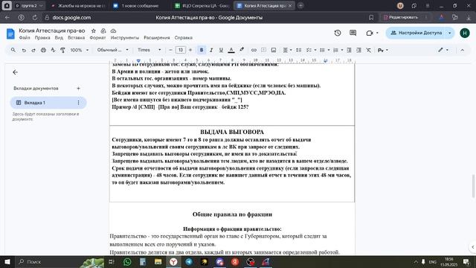
Task: Click the search menus magnifier icon
Action: coord(13,50)
